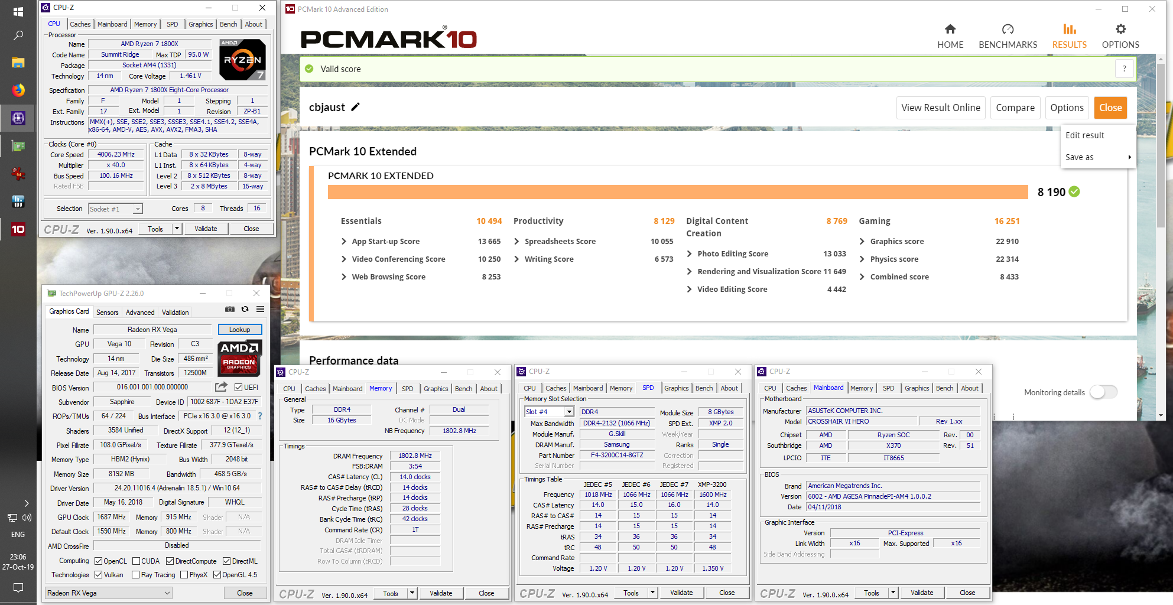Select PCMark 10 taskbar icon

point(18,229)
